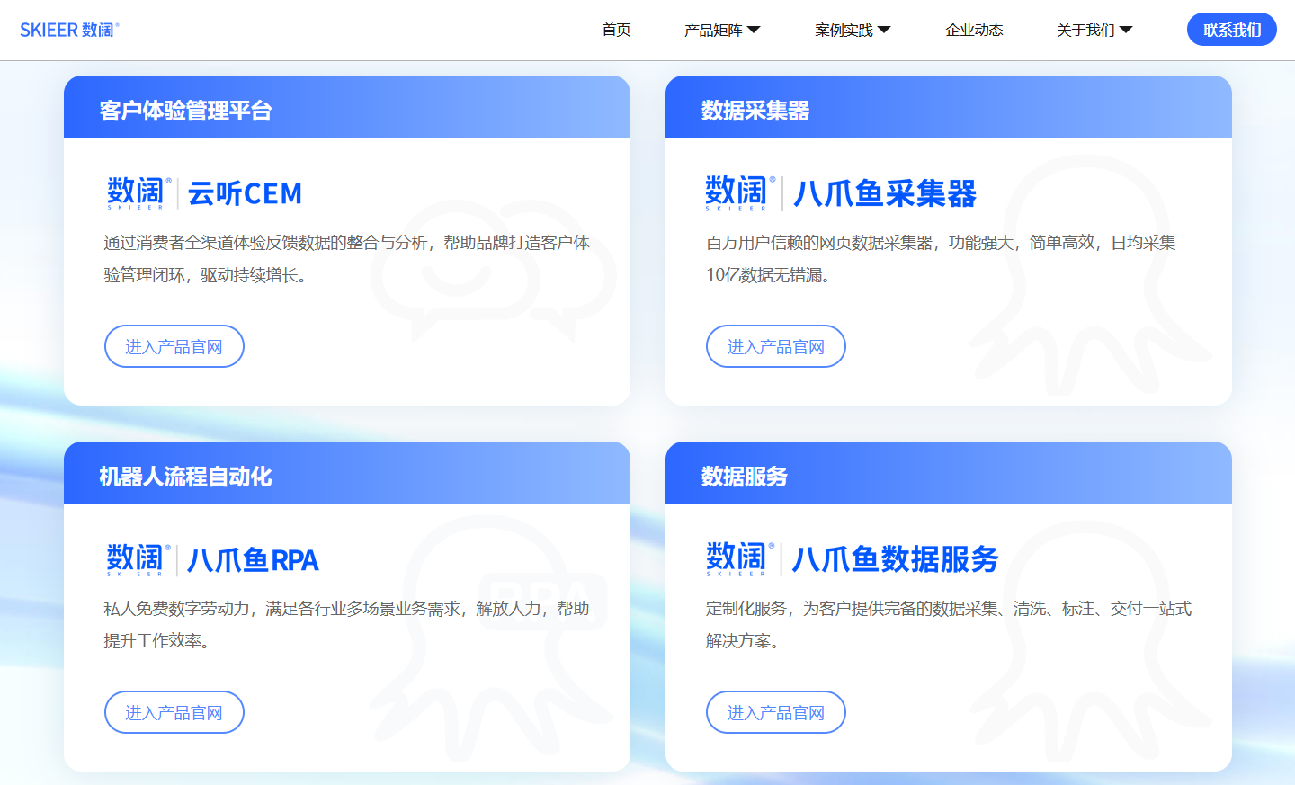Viewport: 1295px width, 785px height.
Task: Select the 客户体验管理平台 card header
Action: (347, 107)
